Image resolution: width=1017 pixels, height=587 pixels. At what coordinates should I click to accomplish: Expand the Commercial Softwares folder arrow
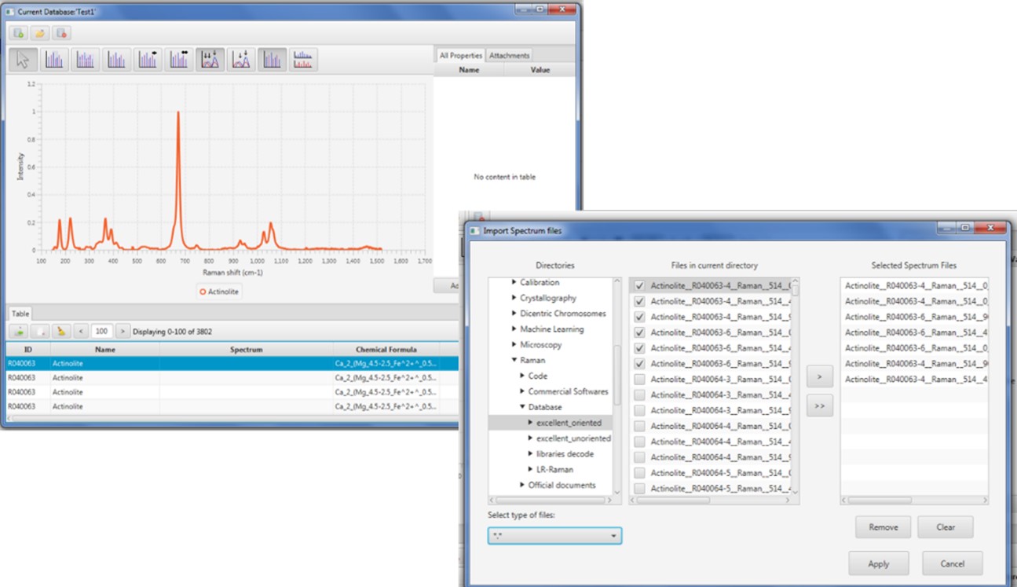pyautogui.click(x=522, y=391)
